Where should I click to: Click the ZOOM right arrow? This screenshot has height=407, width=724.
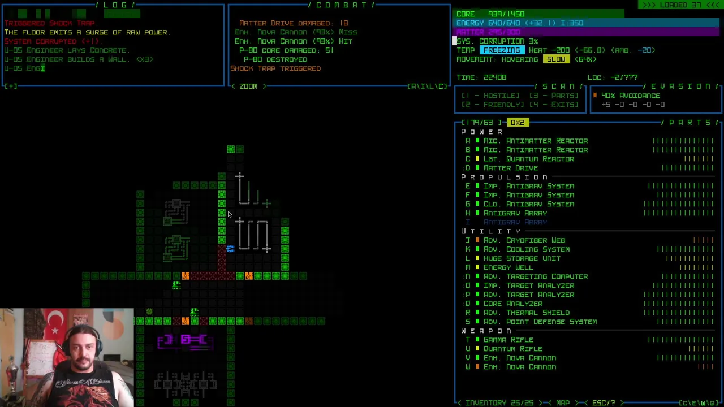[x=264, y=86]
